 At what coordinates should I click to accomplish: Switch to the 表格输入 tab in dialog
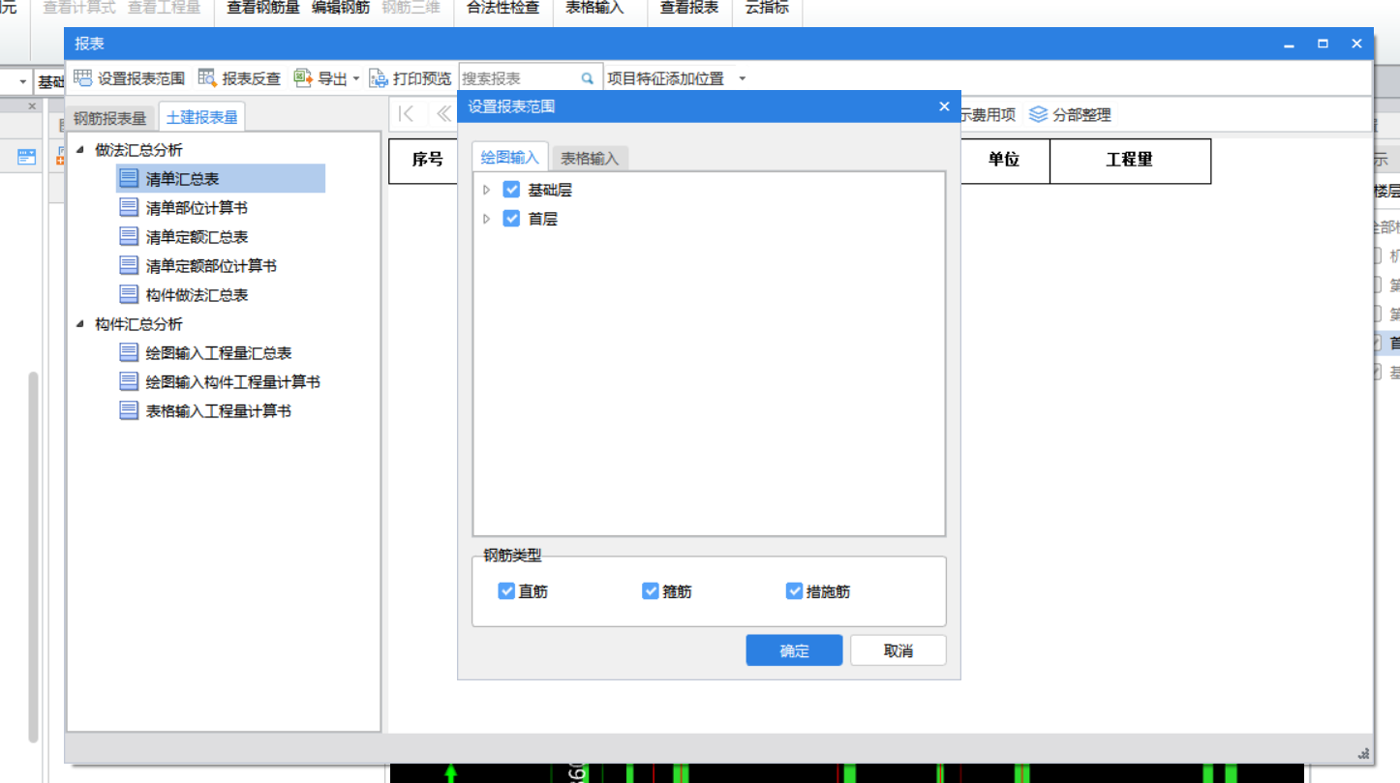(590, 158)
